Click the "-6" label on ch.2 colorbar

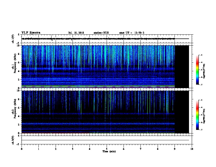click(x=201, y=122)
